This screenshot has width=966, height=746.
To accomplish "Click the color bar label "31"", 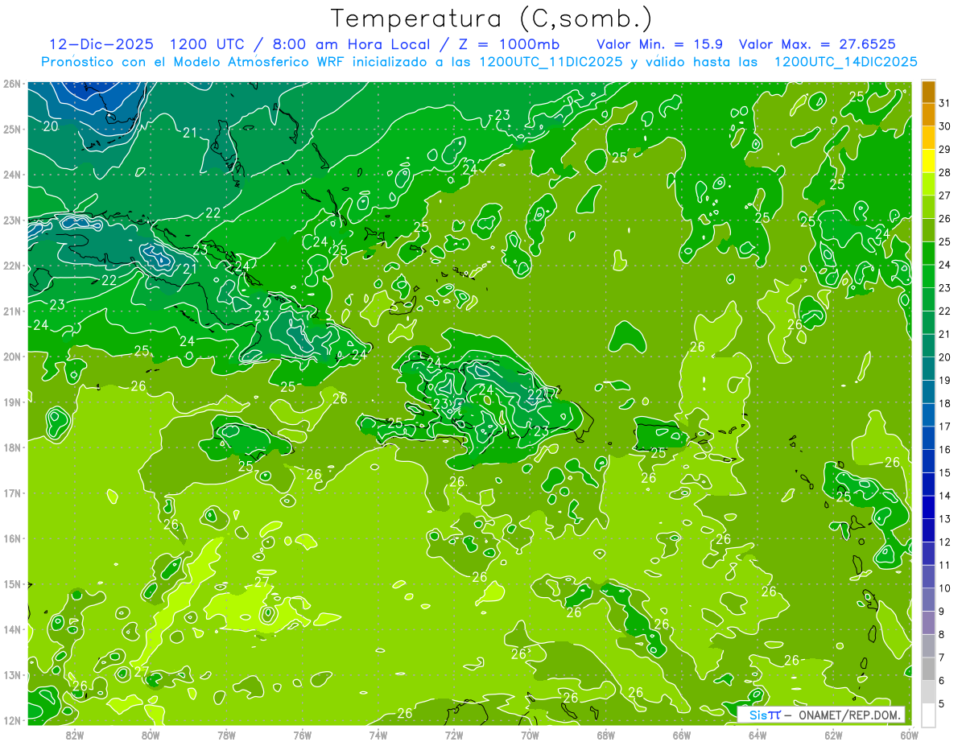I will click(945, 104).
